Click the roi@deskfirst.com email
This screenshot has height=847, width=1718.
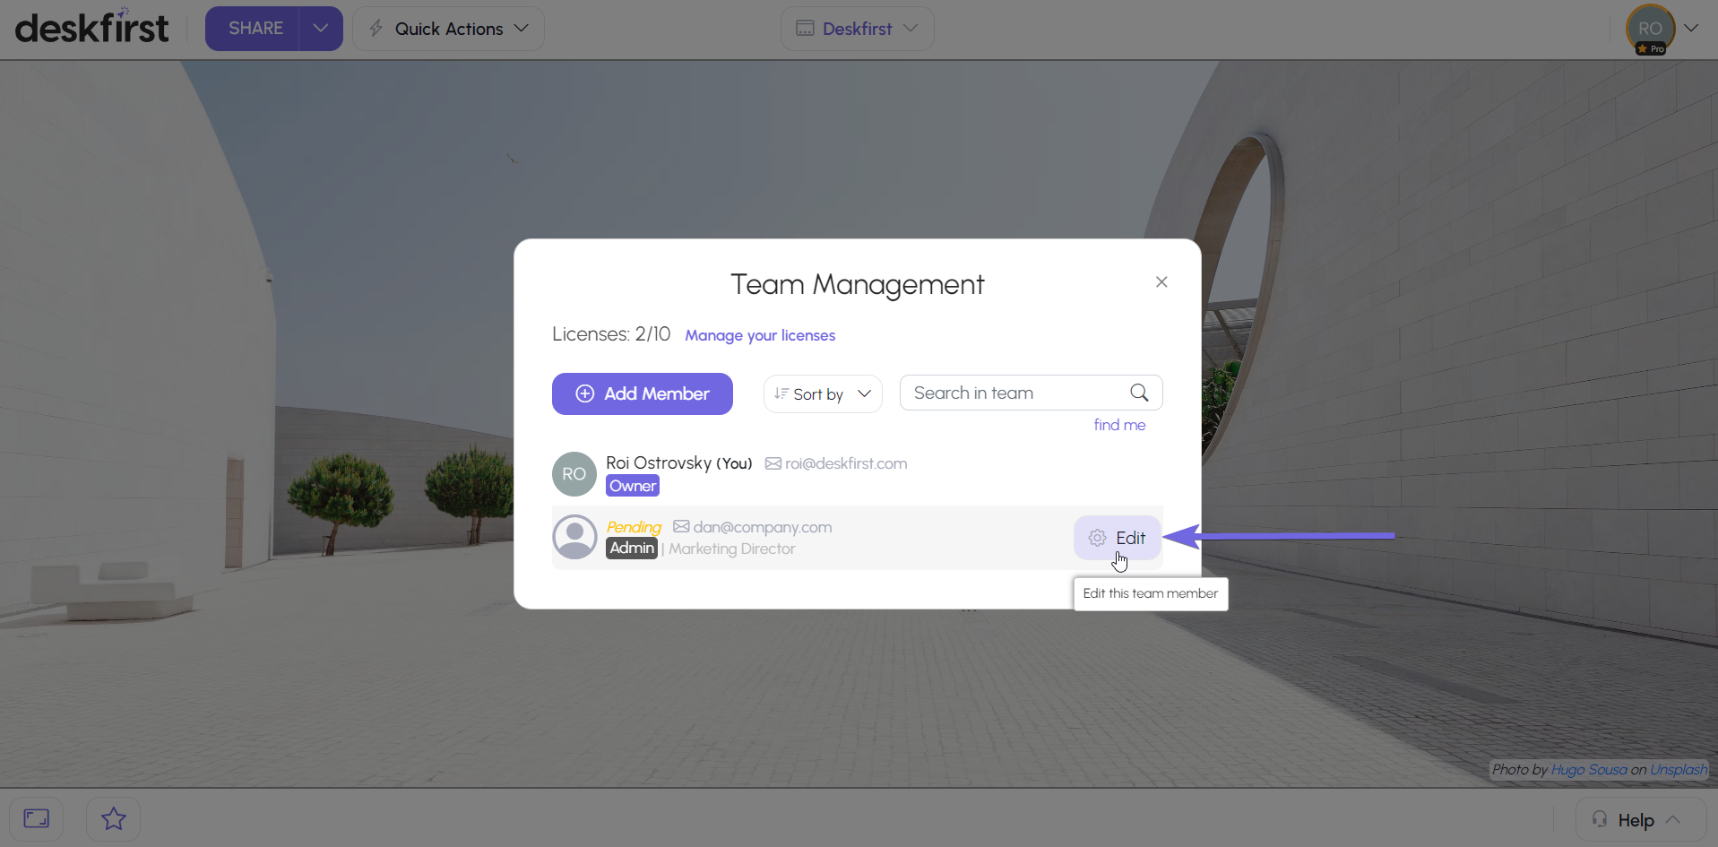pyautogui.click(x=846, y=463)
